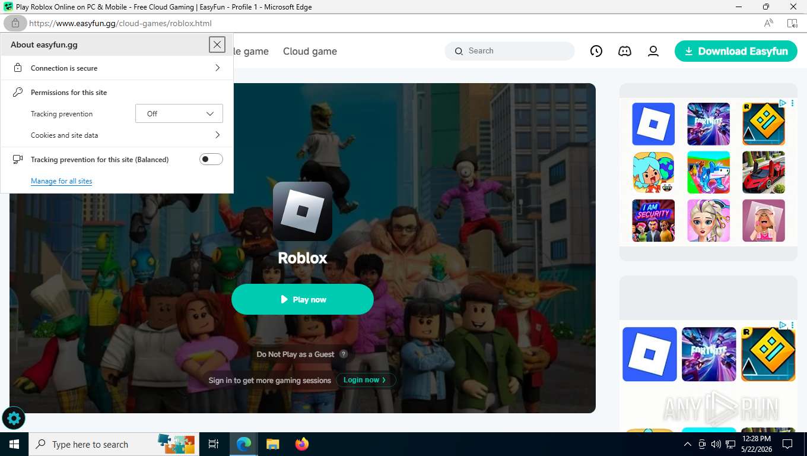Toggle Tracking prevention for this site switch
Viewport: 807px width, 456px height.
(211, 159)
